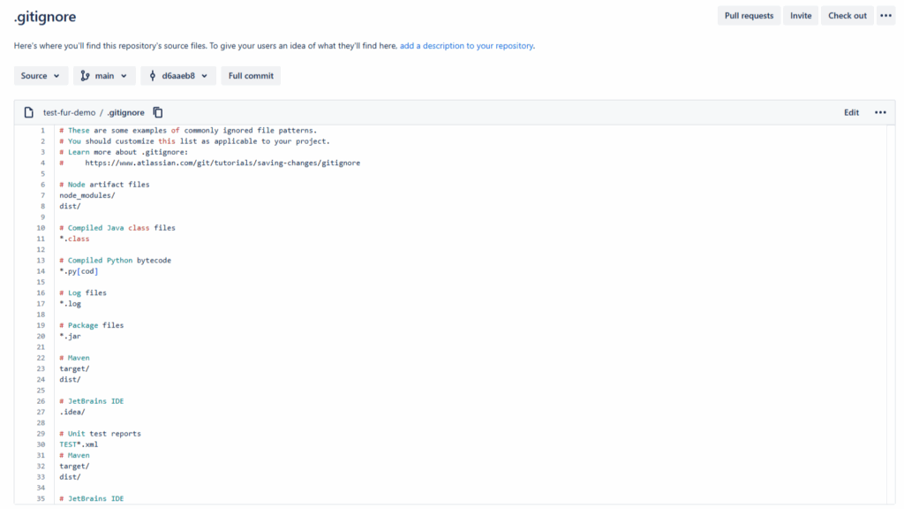View the Full commit
The width and height of the screenshot is (904, 509).
pyautogui.click(x=251, y=76)
